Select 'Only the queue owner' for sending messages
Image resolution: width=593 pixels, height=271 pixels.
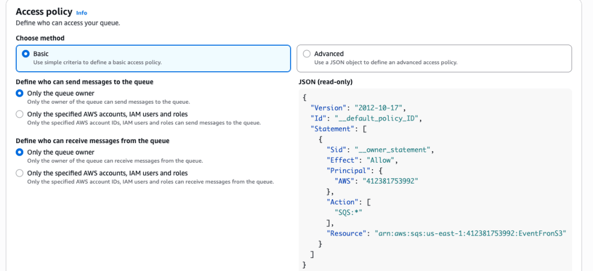point(20,93)
